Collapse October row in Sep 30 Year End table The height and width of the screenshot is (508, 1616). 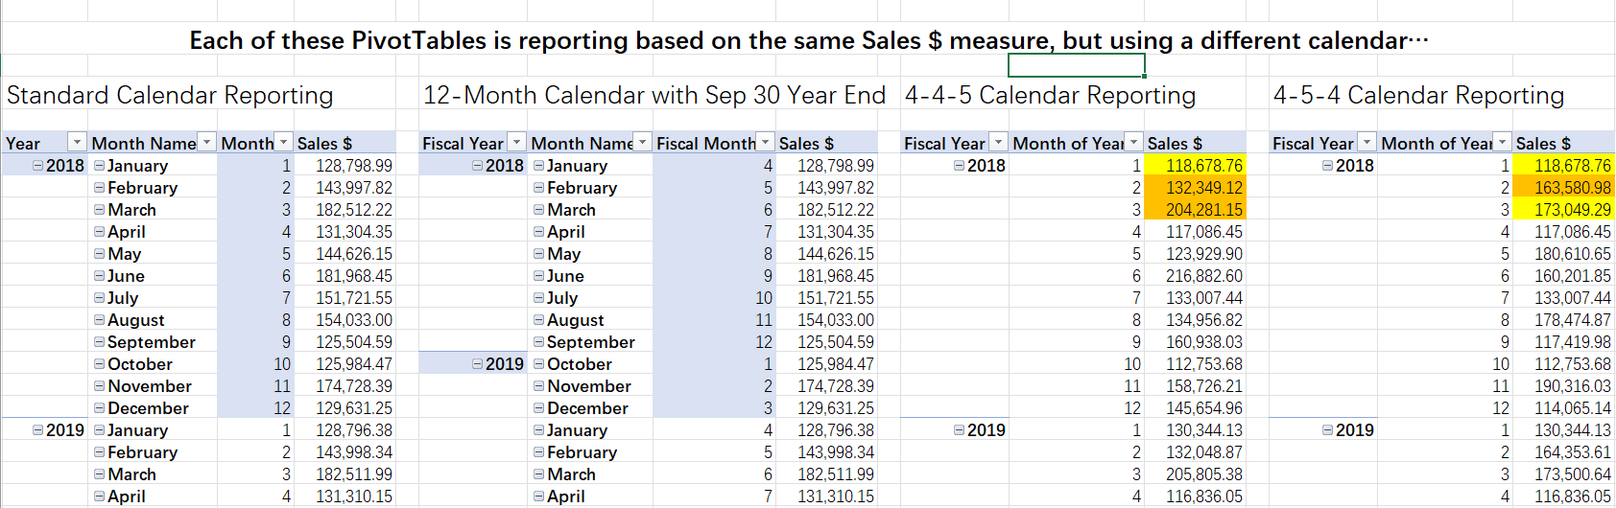point(539,364)
